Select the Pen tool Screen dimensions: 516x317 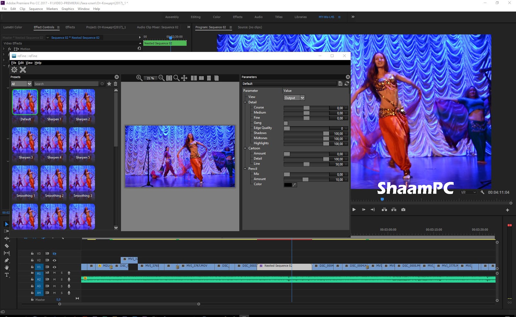click(x=6, y=261)
